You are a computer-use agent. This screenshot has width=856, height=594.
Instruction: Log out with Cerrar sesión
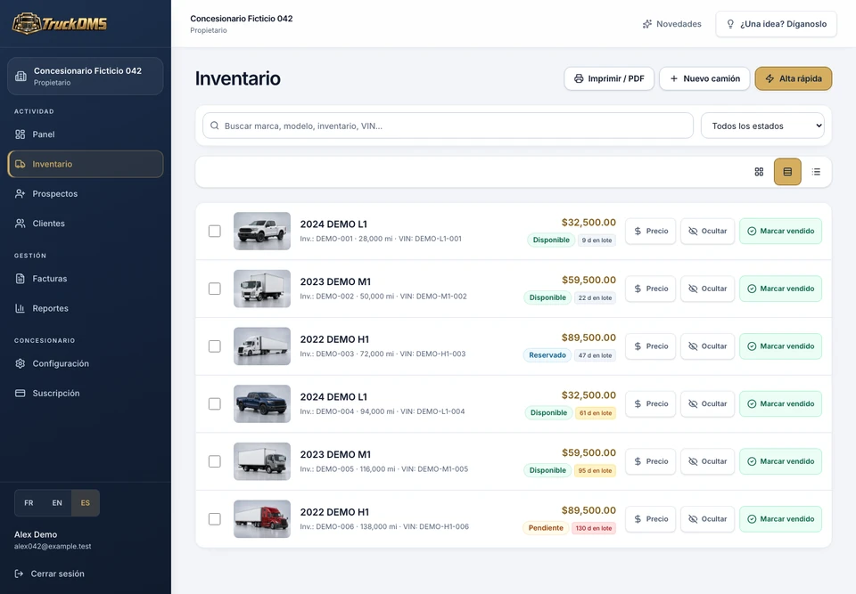[50, 574]
